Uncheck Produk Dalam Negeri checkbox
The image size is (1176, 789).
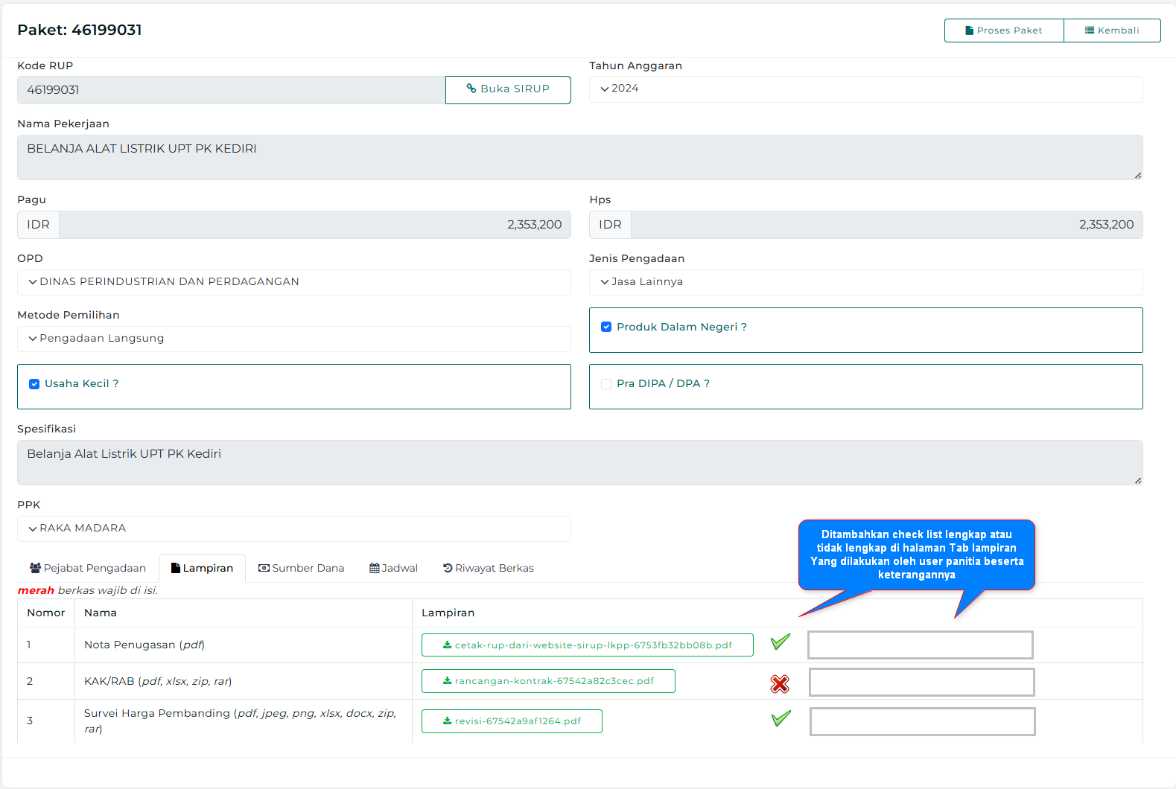(606, 327)
